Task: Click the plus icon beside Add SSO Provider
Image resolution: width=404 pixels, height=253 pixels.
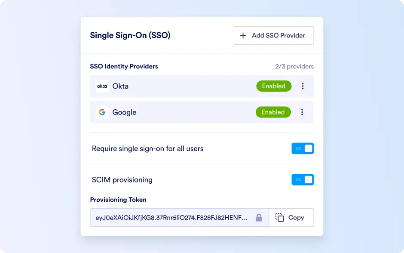Action: pyautogui.click(x=243, y=36)
